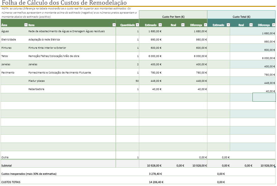Open Custo Por Item Diferença filter dropdown
277x186 pixels.
(x=205, y=25)
